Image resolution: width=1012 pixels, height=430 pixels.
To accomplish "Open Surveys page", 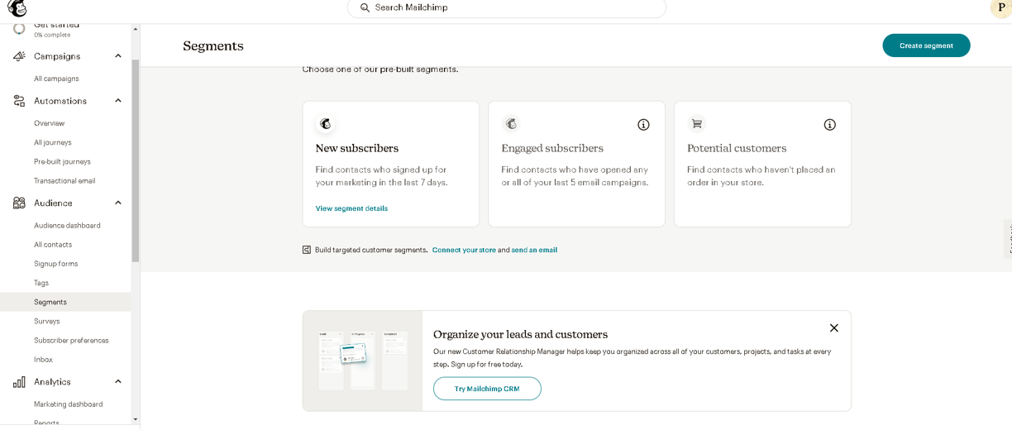I will point(46,321).
